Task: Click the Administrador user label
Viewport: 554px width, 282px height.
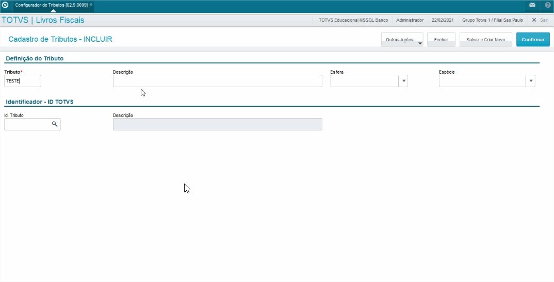Action: [410, 20]
